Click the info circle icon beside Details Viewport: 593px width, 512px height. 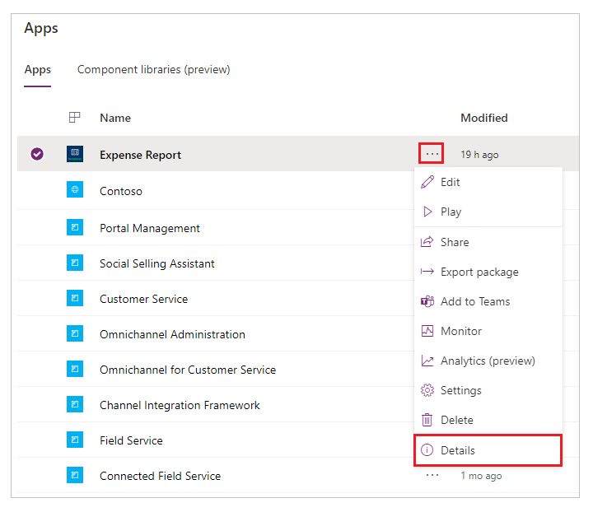pos(427,450)
